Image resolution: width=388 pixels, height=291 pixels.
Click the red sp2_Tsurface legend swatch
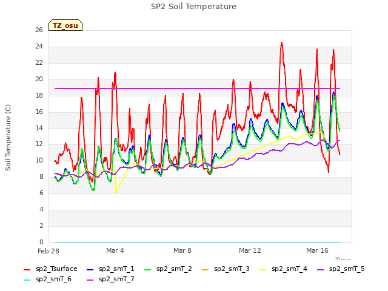(27, 269)
